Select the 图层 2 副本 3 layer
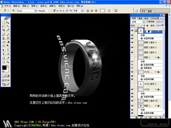Image resolution: width=171 pixels, height=128 pixels. click(150, 48)
